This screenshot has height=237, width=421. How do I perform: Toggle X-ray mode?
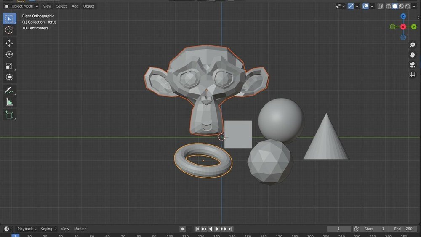[380, 6]
